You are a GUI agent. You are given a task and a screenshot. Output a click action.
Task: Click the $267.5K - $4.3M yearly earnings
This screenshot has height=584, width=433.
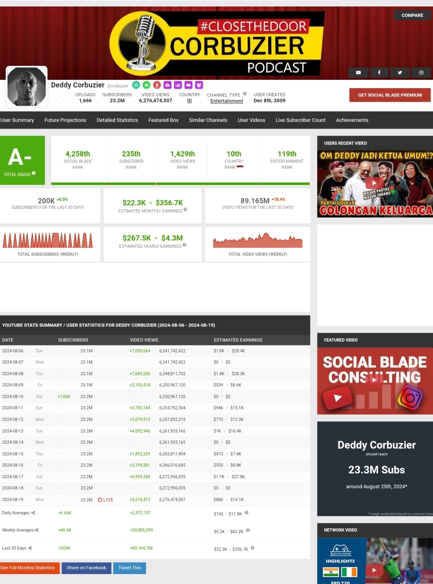click(x=153, y=238)
